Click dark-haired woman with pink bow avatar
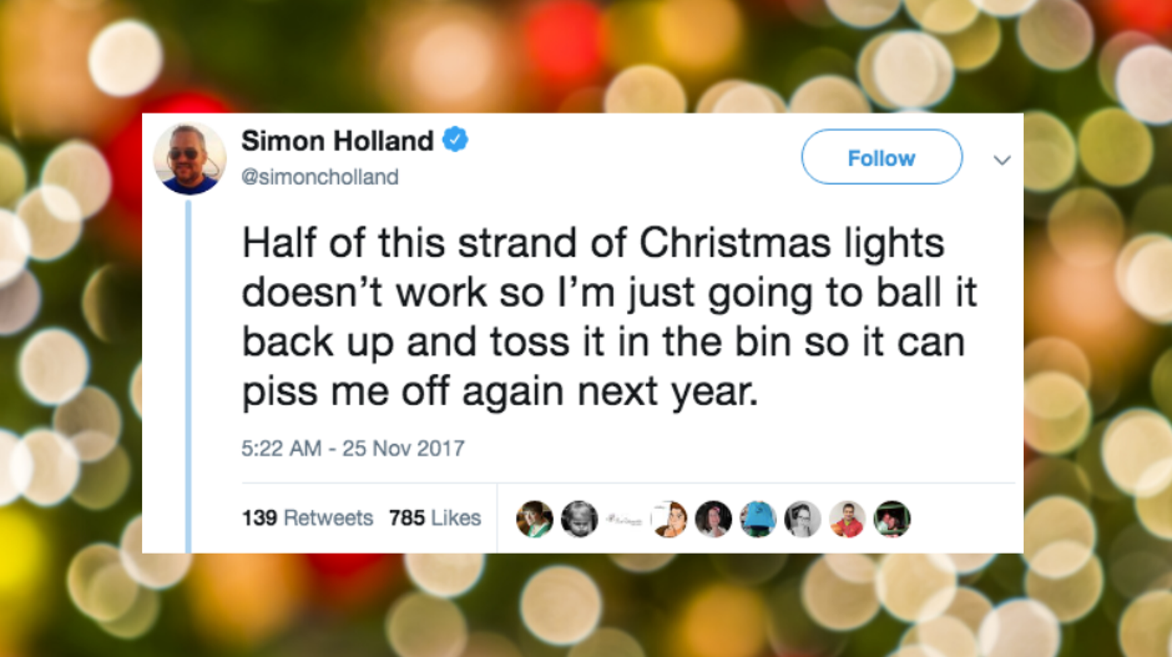This screenshot has width=1172, height=657. [x=713, y=519]
